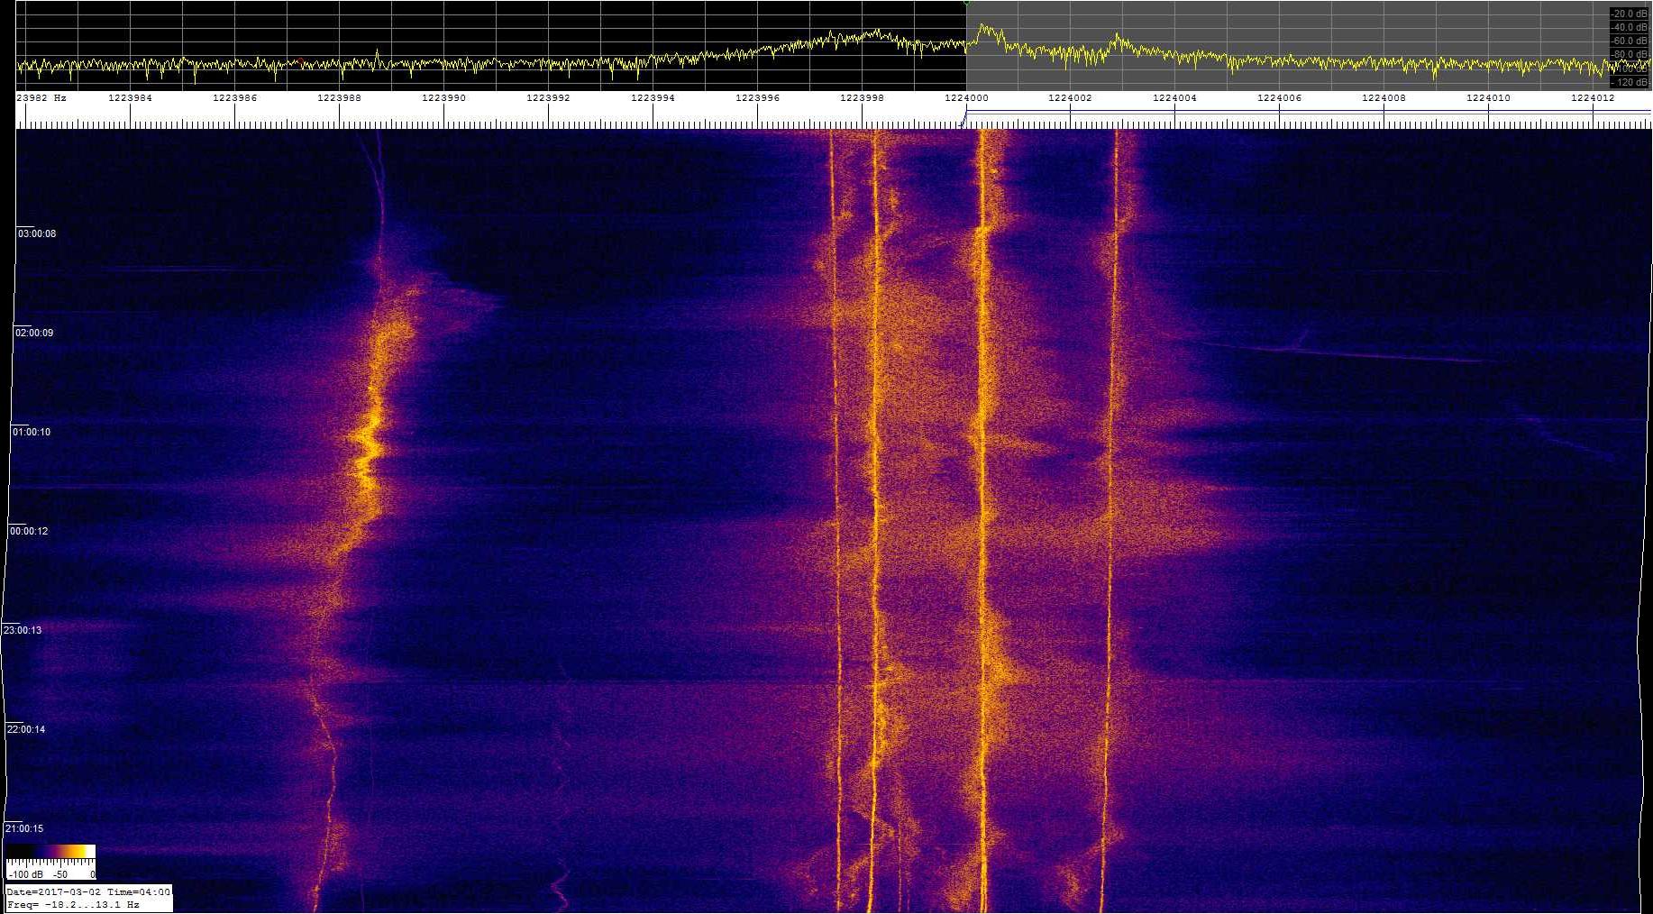
Task: Click the Date=2017-03-02 Time=04:00 info line
Action: click(x=88, y=891)
